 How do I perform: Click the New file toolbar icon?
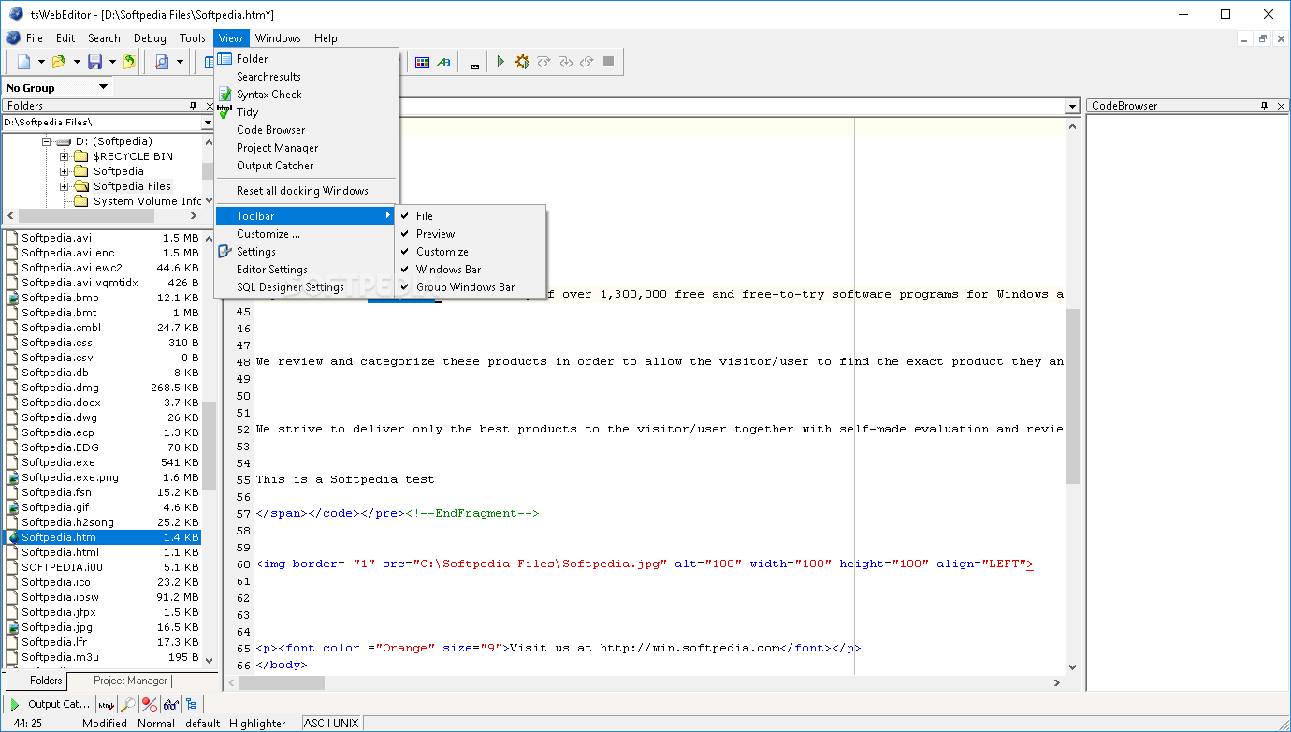point(23,62)
